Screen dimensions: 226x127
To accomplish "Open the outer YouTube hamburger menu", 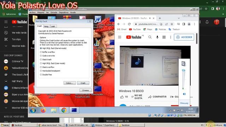I will click(x=6, y=22).
